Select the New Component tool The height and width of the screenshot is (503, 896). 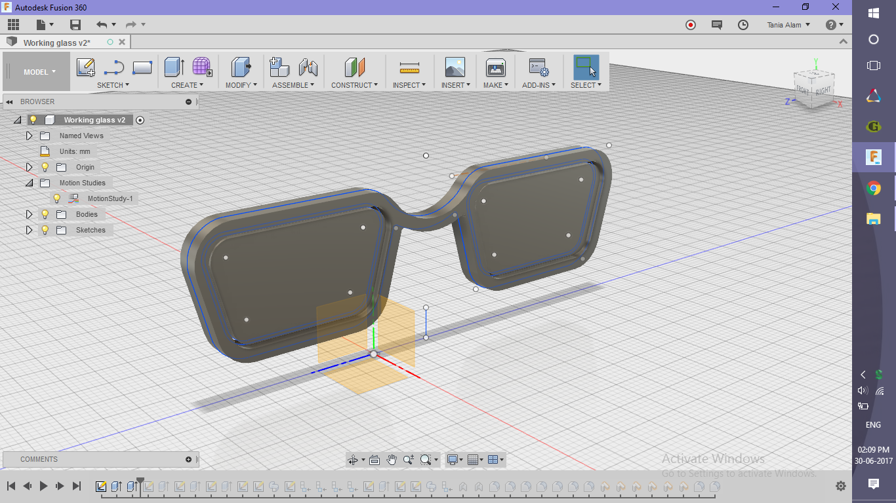[x=279, y=67]
